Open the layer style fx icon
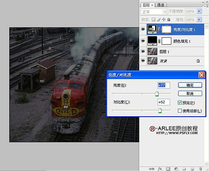This screenshot has width=209, height=171. 160,169
